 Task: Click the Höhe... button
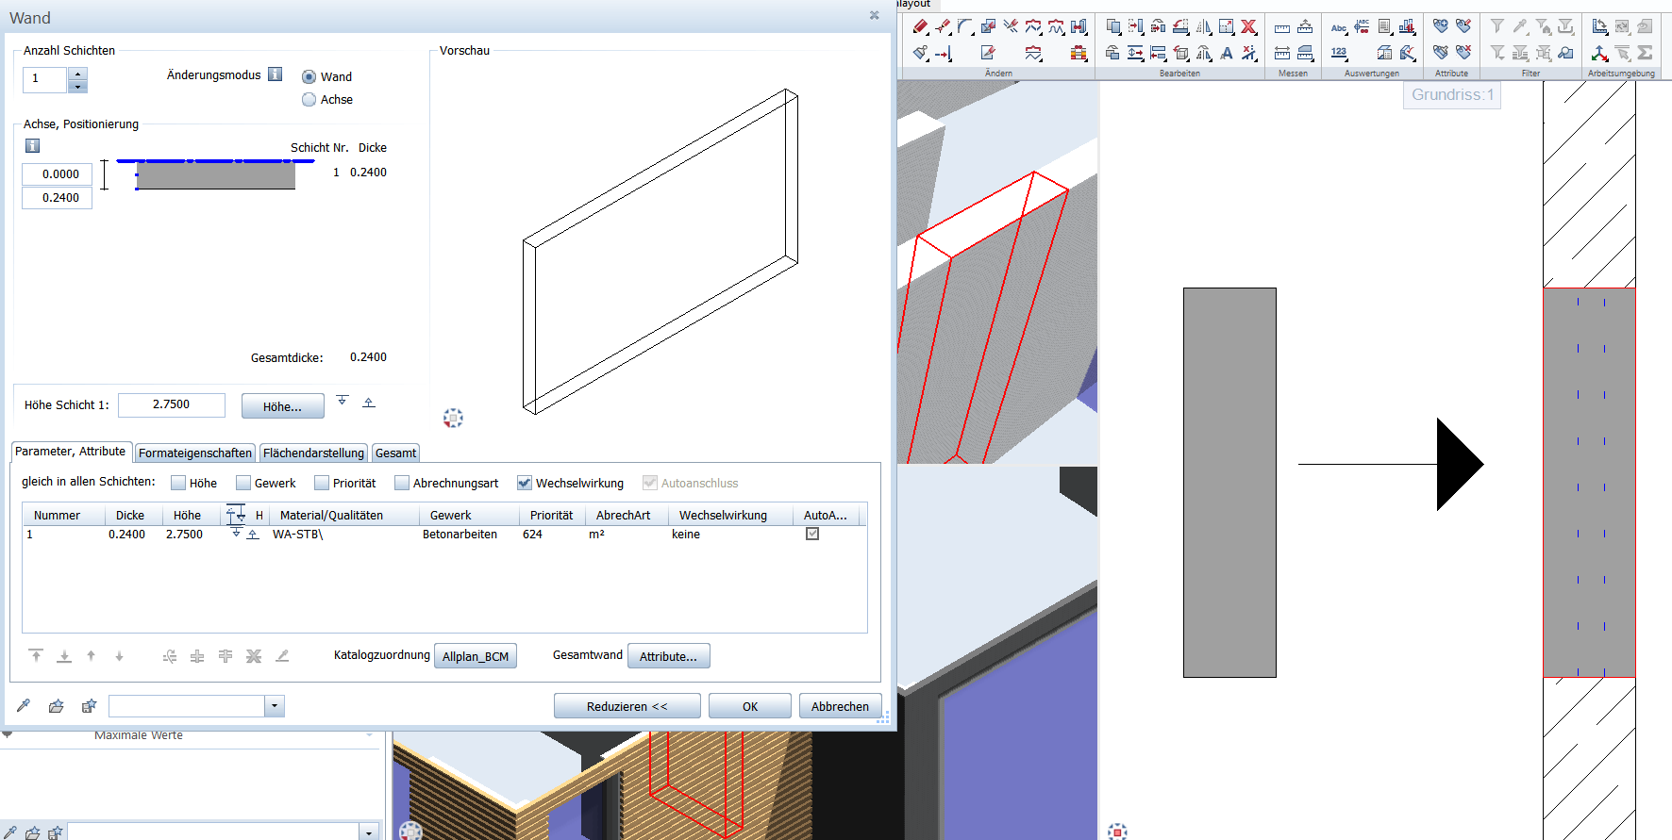point(282,406)
